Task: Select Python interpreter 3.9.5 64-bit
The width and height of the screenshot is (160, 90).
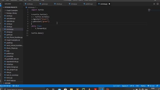Action: pyautogui.click(x=5, y=86)
